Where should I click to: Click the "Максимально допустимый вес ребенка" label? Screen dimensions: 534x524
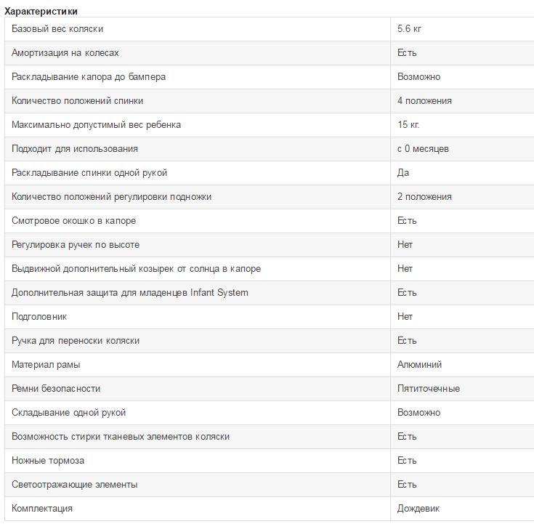(96, 125)
